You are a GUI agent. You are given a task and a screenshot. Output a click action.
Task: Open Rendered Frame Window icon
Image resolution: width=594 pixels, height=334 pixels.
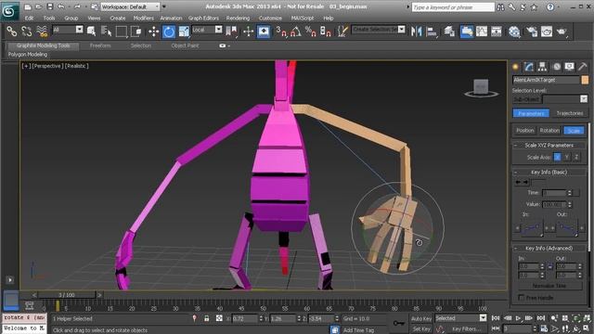coord(547,31)
